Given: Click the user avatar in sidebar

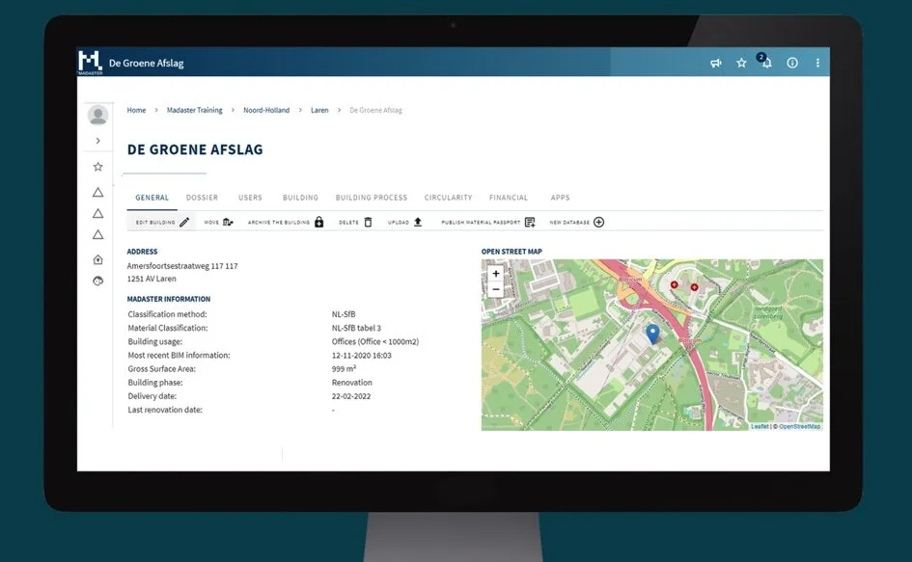Looking at the screenshot, I should point(97,115).
